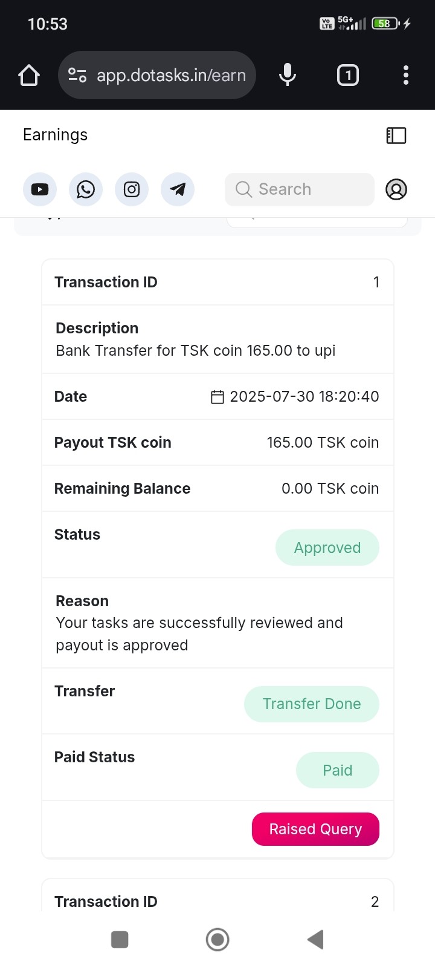Tap the Paid status badge

(x=337, y=770)
